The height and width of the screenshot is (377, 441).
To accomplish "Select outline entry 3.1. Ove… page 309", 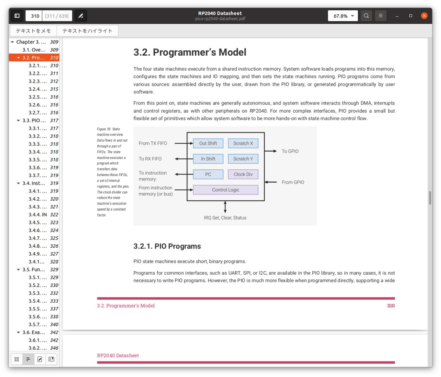I will point(34,50).
